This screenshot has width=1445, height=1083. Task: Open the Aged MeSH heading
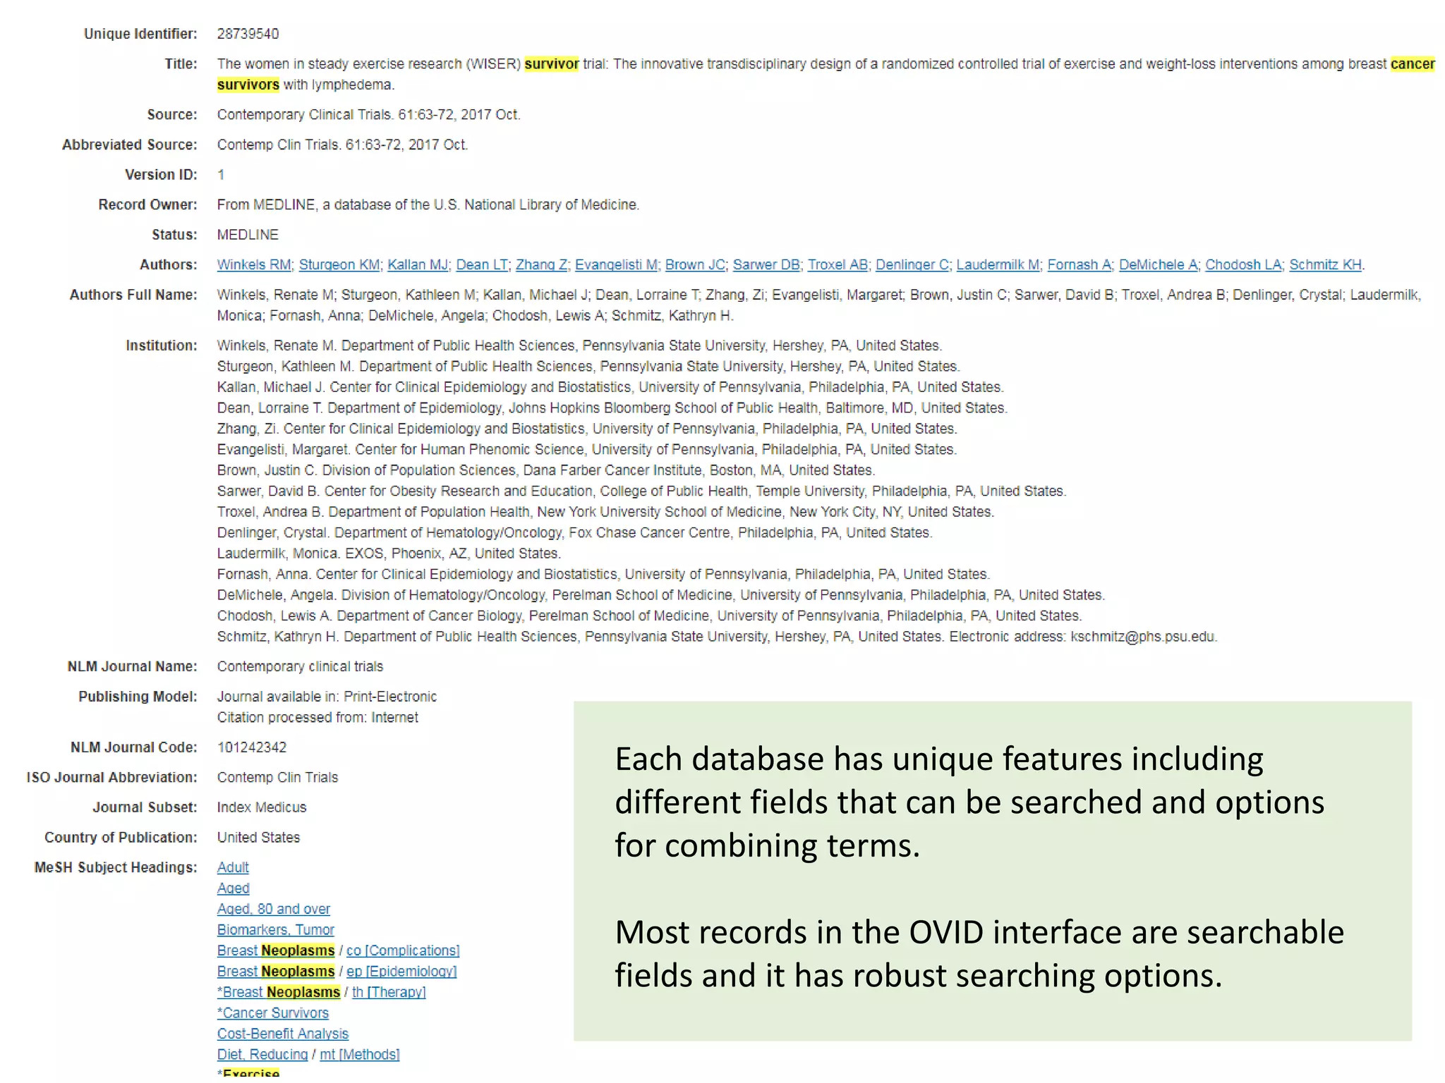[x=233, y=888]
